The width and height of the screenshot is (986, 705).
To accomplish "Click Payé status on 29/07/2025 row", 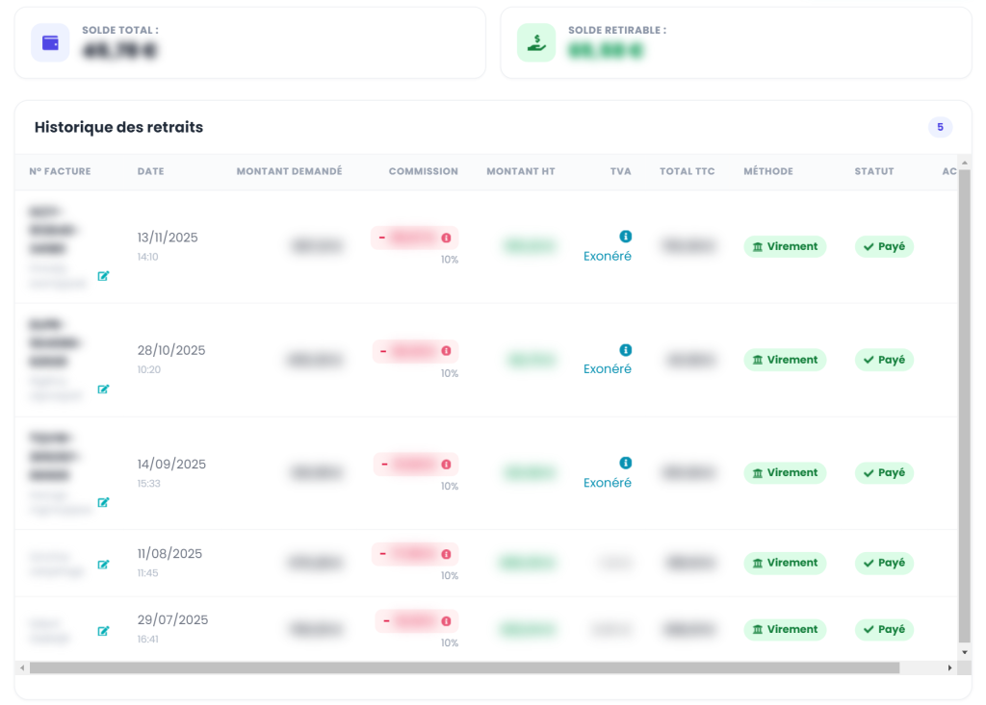I will 884,630.
